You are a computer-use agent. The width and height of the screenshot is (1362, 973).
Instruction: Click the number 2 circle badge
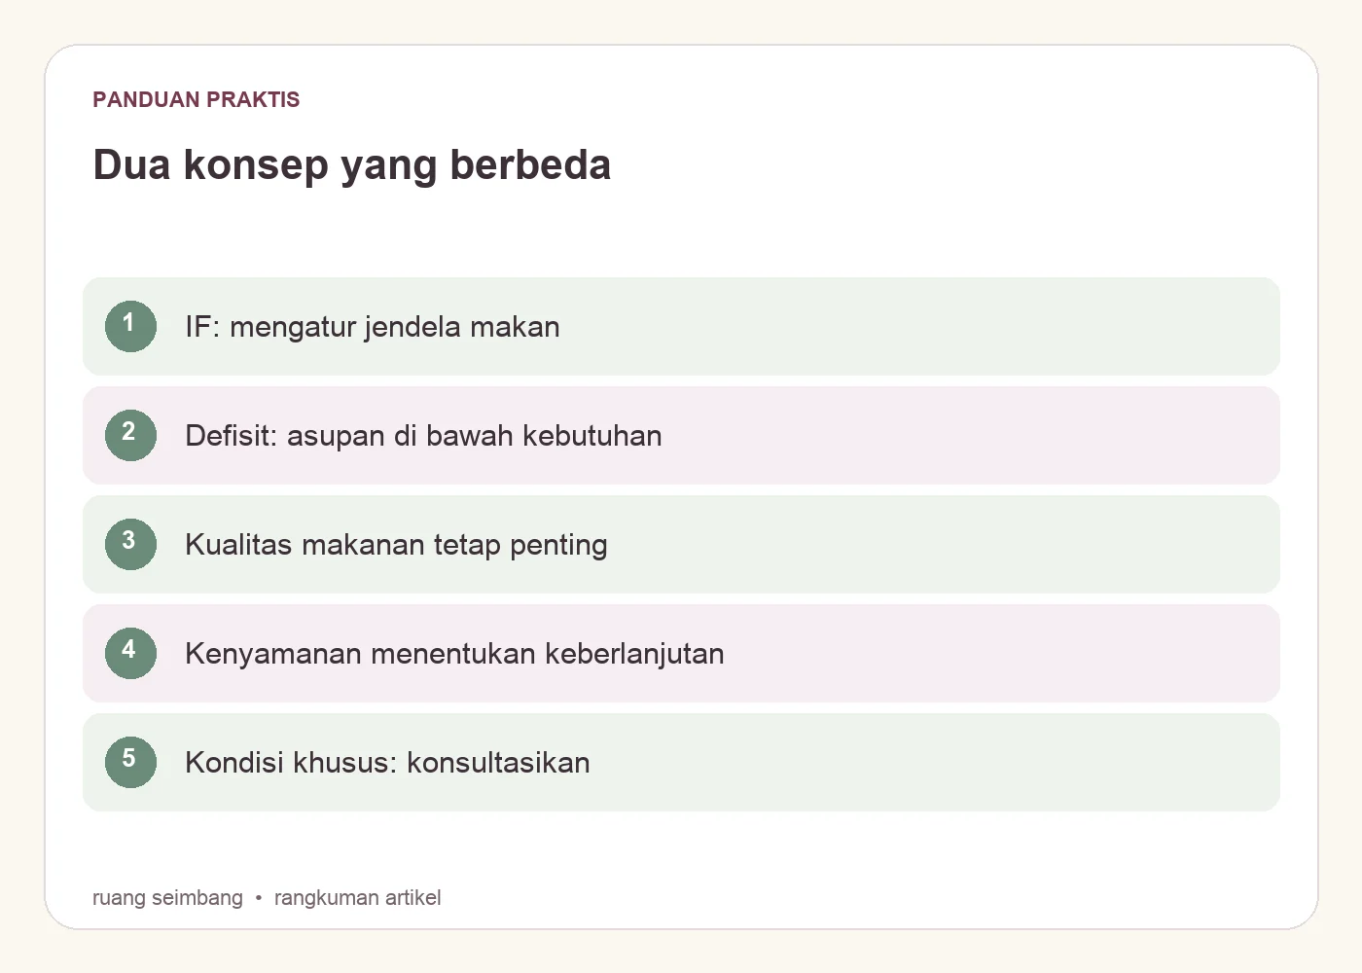(x=130, y=435)
